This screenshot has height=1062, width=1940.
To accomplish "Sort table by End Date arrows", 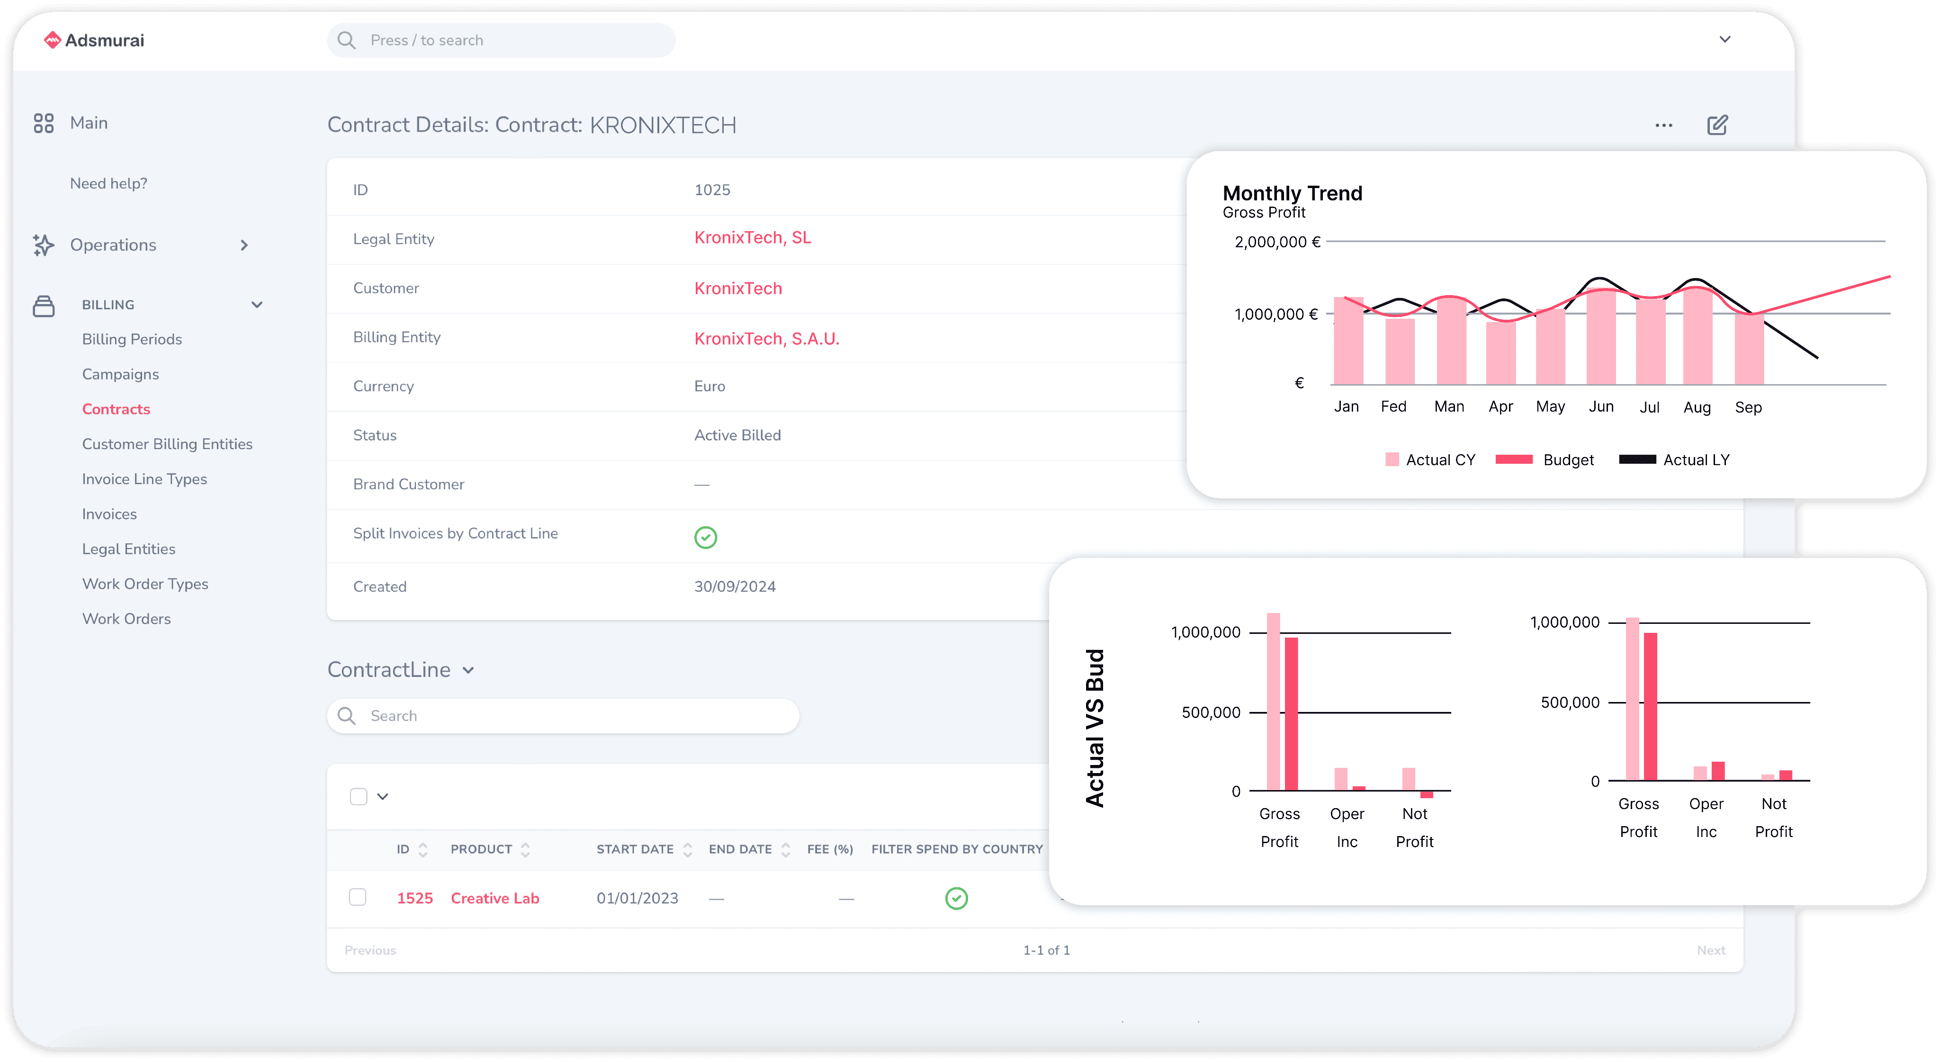I will 785,850.
